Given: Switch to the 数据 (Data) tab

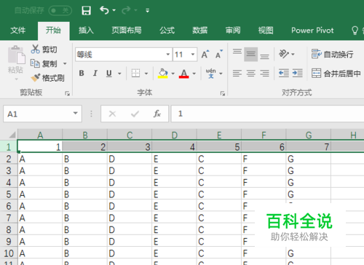Looking at the screenshot, I should tap(200, 31).
